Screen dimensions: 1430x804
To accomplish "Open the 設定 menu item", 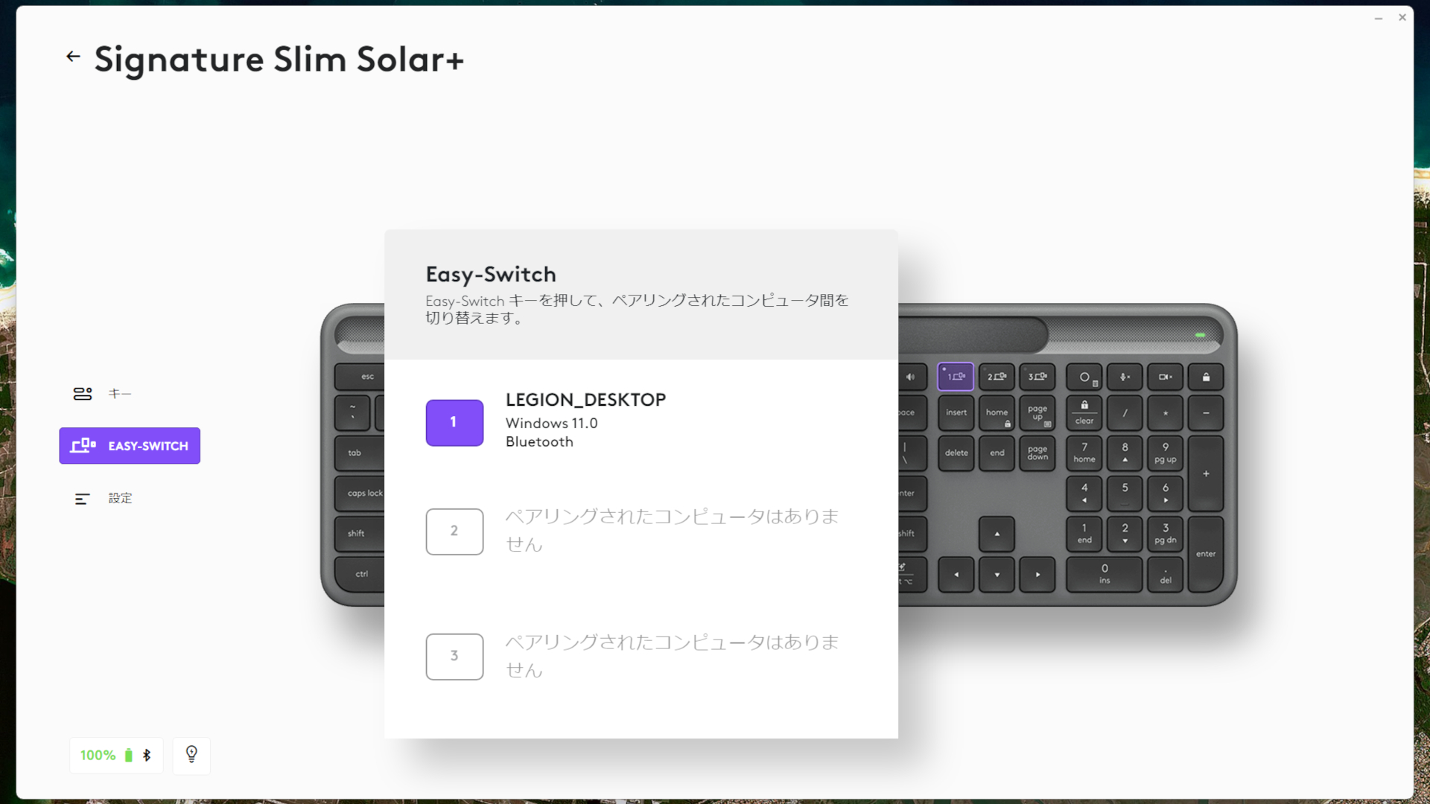I will click(120, 499).
